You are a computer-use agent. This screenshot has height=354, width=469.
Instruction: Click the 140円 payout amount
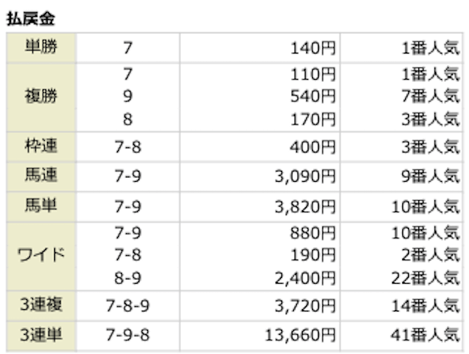pyautogui.click(x=313, y=48)
